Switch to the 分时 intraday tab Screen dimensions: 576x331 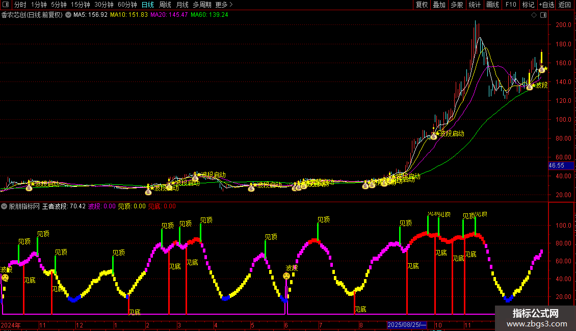point(20,5)
